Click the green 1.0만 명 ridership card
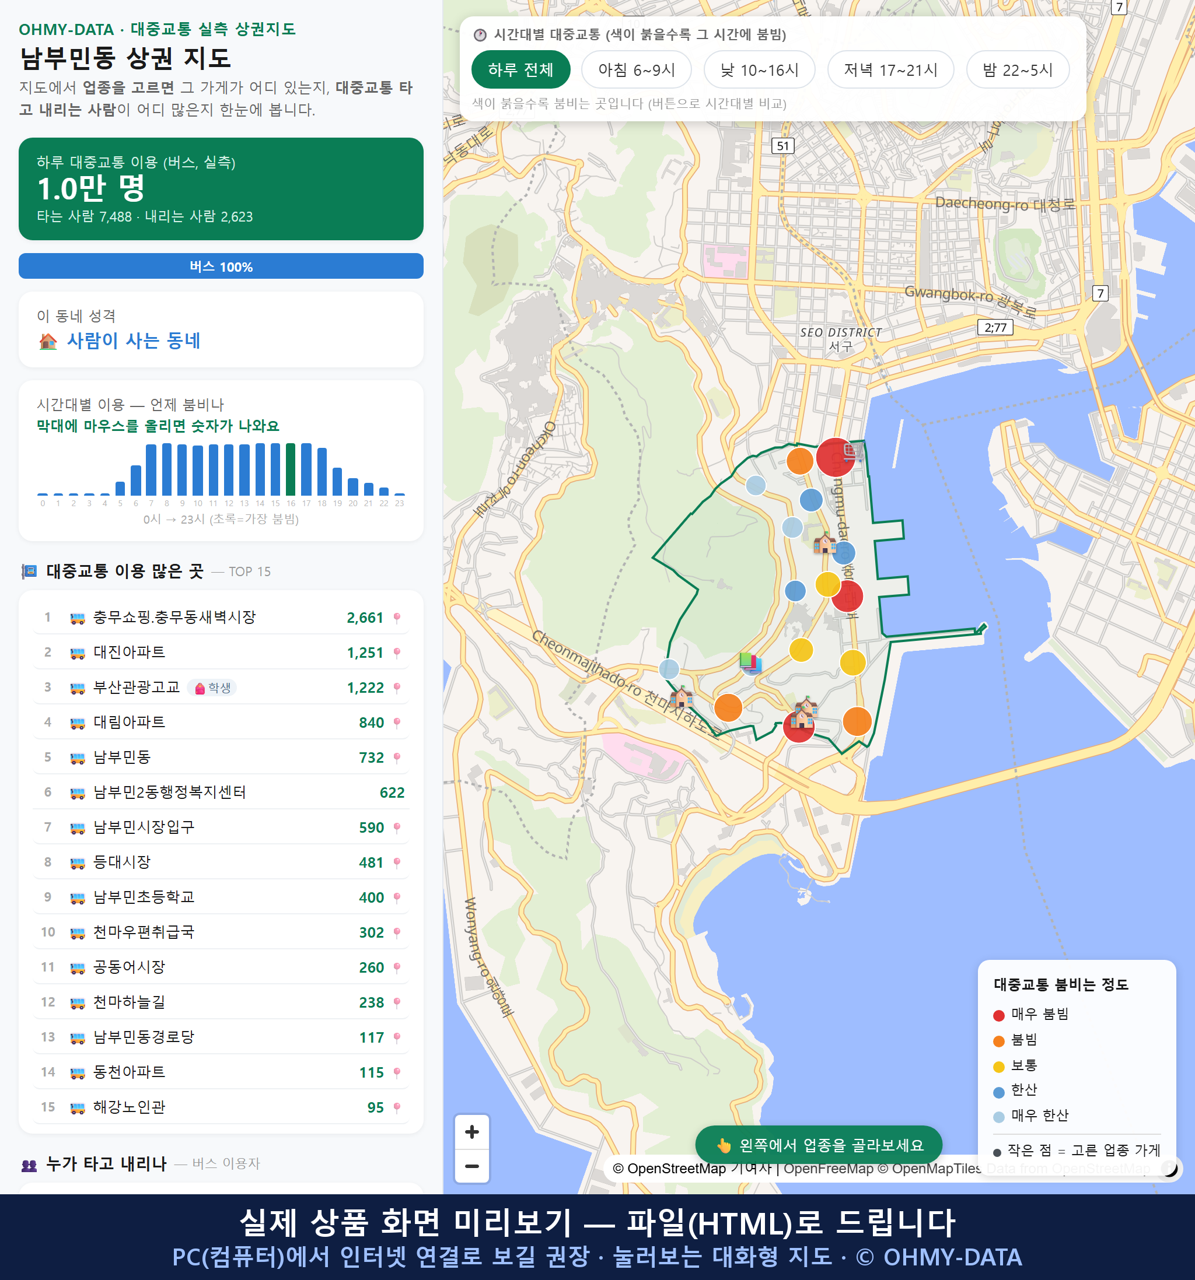This screenshot has height=1280, width=1195. click(x=221, y=189)
